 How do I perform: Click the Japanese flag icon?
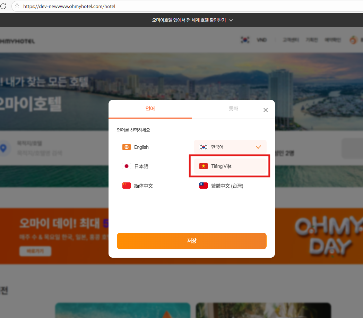(x=127, y=166)
